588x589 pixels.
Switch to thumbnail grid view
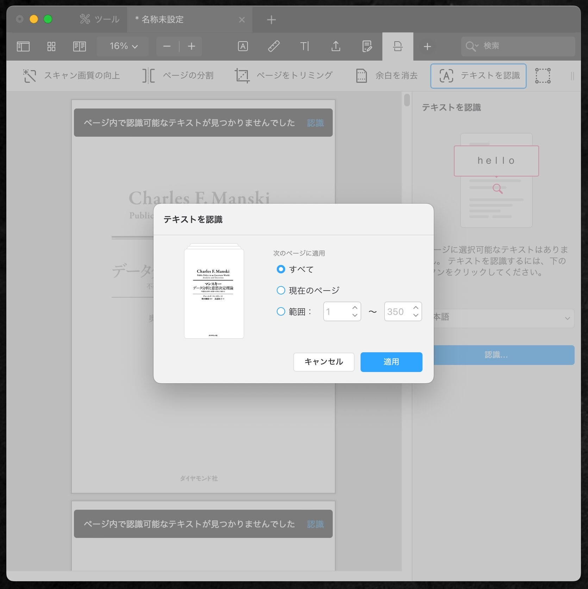coord(51,46)
